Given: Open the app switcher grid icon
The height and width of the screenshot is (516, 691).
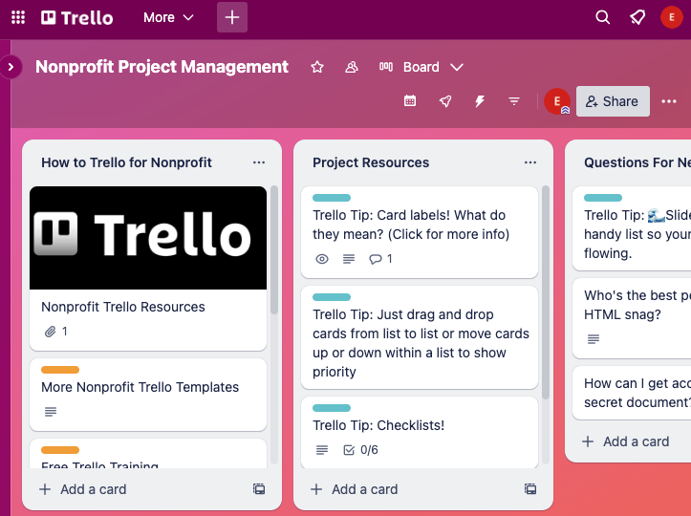Looking at the screenshot, I should click(18, 17).
